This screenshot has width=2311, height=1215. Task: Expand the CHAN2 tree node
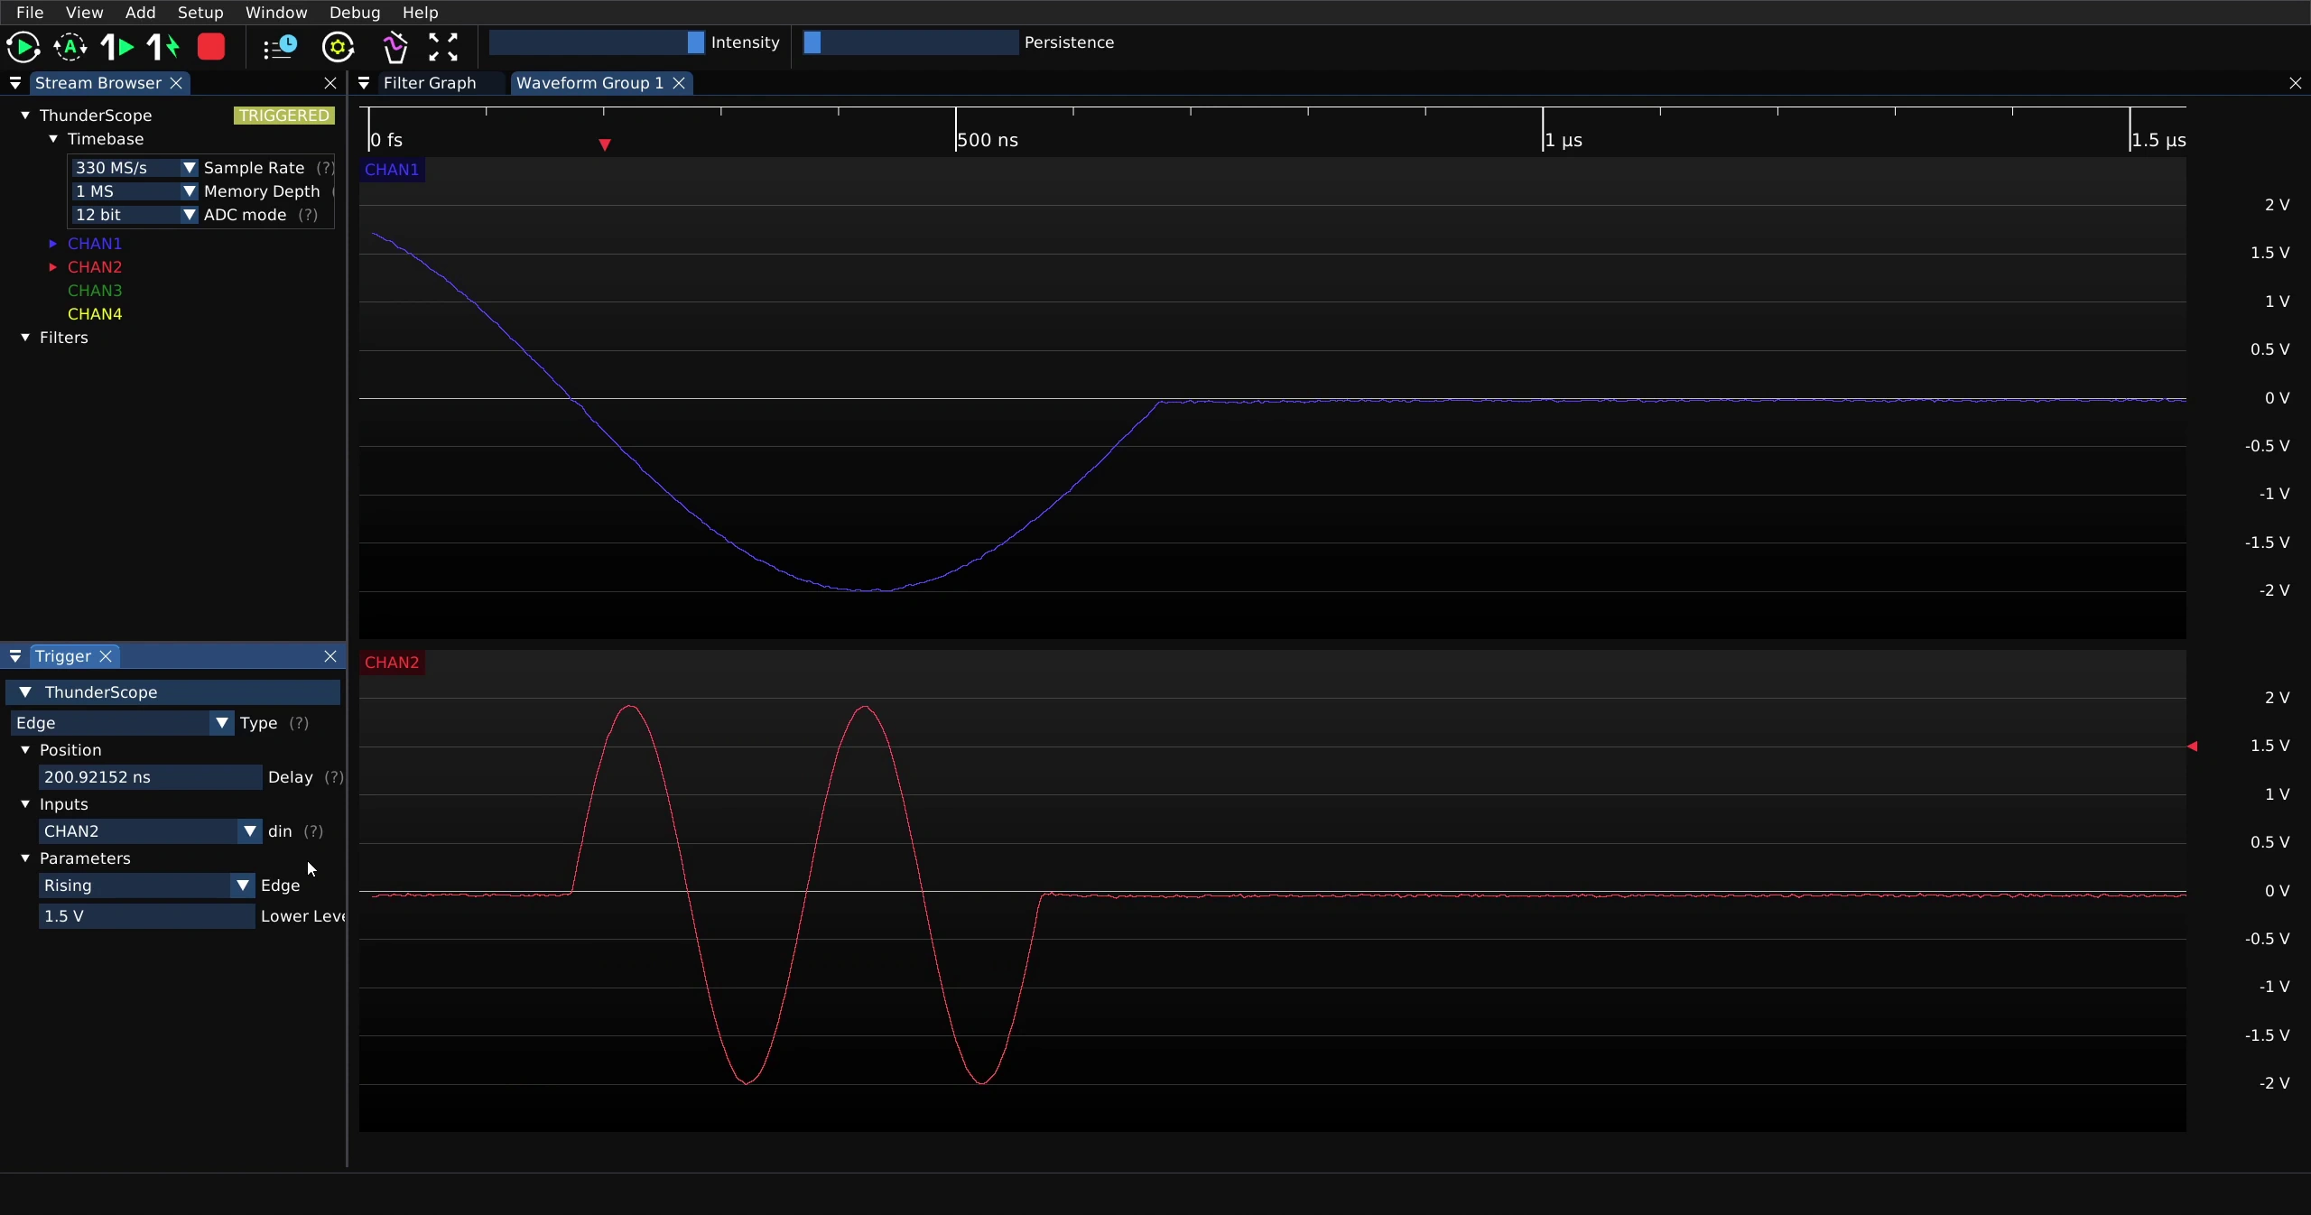(x=53, y=267)
